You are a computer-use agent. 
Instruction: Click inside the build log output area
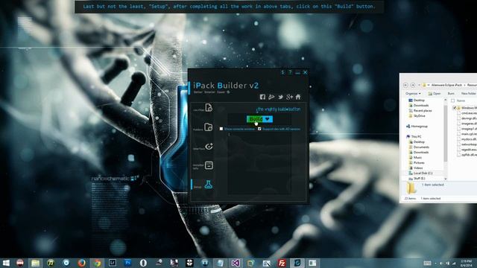(x=259, y=162)
